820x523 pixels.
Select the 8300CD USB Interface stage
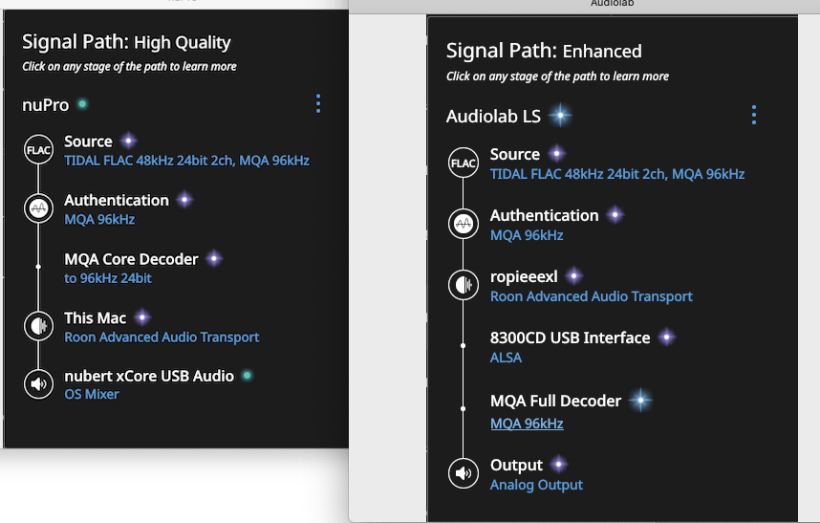click(x=570, y=338)
